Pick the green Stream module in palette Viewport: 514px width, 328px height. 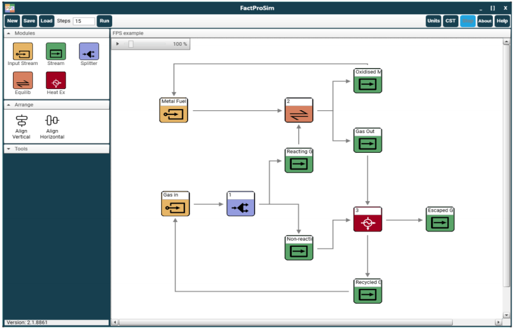(56, 51)
